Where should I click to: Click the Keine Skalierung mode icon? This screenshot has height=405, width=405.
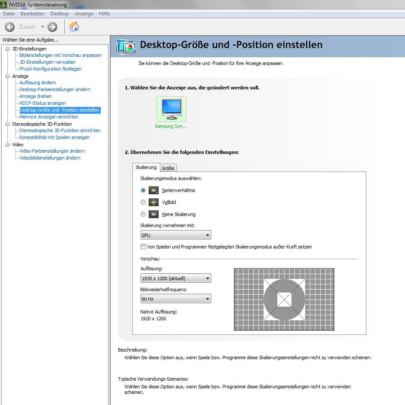153,214
